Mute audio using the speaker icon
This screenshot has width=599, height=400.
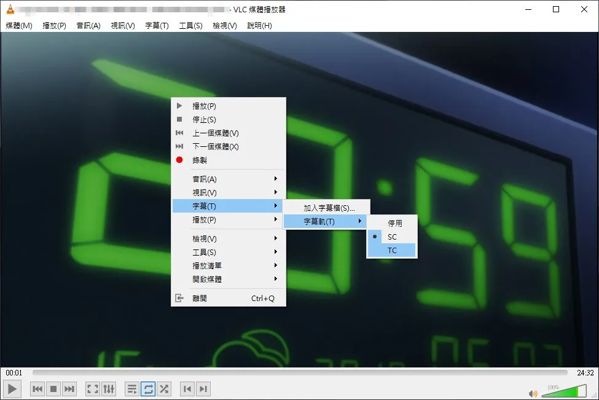[533, 393]
